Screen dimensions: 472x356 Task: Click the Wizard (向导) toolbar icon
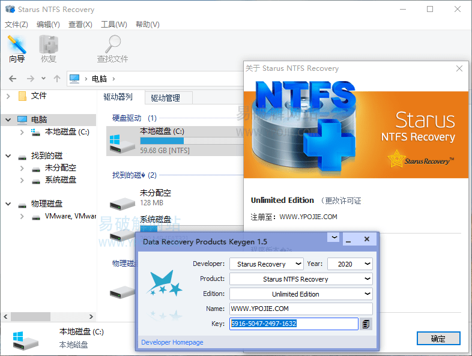pyautogui.click(x=17, y=46)
